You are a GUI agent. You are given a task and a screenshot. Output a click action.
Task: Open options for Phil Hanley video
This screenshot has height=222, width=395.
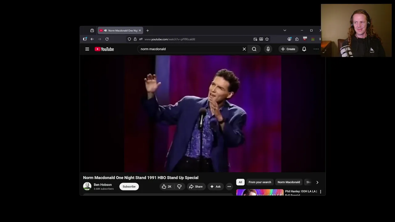[320, 192]
